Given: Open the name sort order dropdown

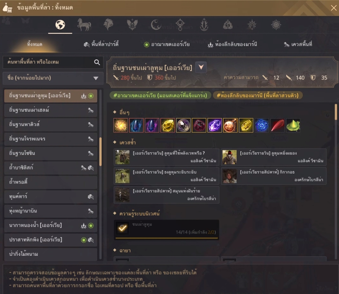Looking at the screenshot, I should 53,78.
